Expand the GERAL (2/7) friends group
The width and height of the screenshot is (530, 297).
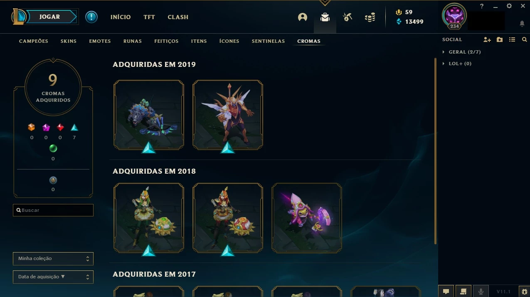(462, 52)
